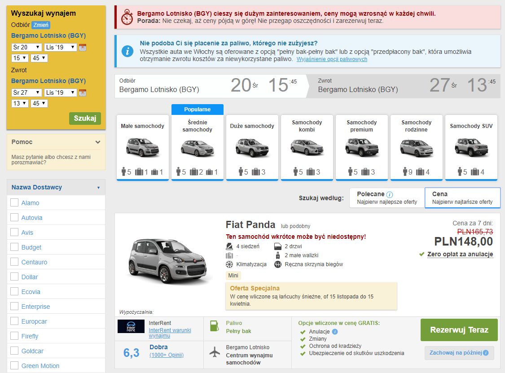Click the InterRent supplier logo

coord(131,326)
